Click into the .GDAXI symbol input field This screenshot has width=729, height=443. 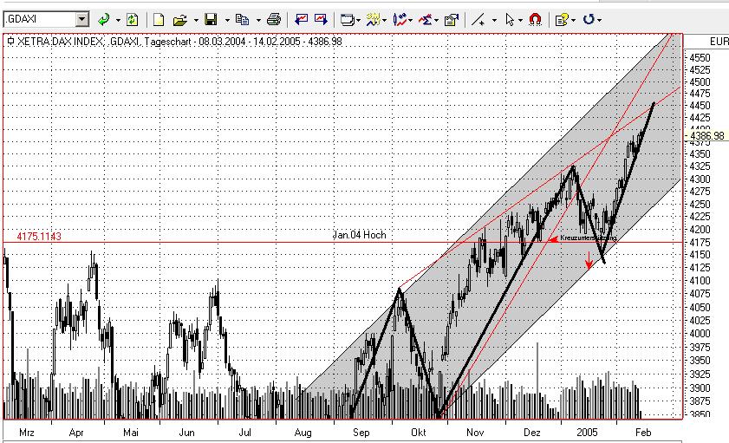pos(40,20)
